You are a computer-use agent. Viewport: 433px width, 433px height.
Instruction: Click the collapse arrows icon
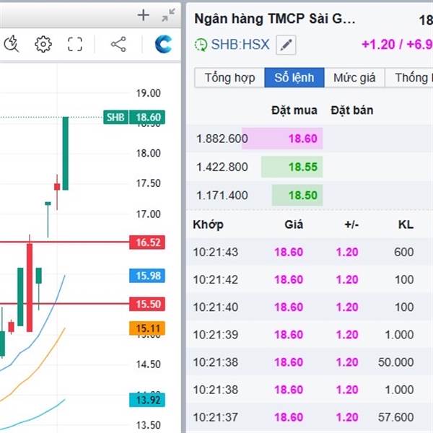pyautogui.click(x=168, y=15)
